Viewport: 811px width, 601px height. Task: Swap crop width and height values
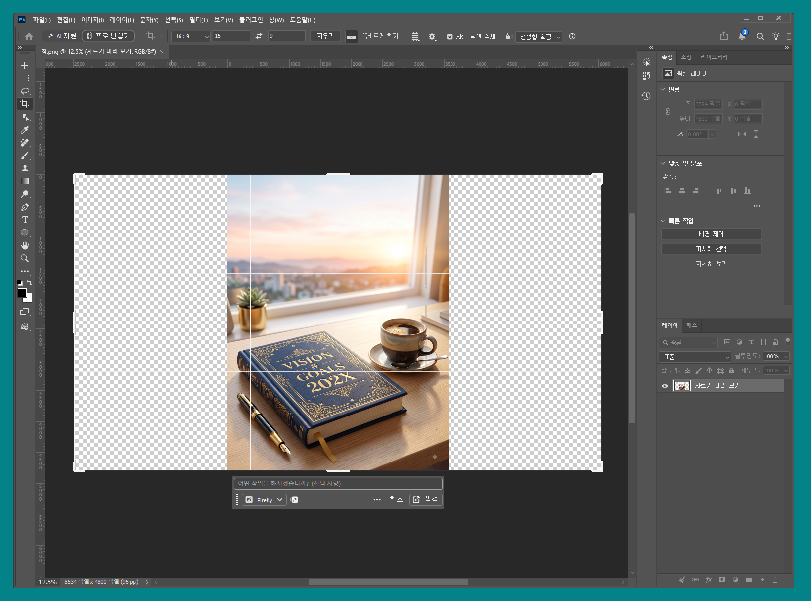[x=259, y=36]
